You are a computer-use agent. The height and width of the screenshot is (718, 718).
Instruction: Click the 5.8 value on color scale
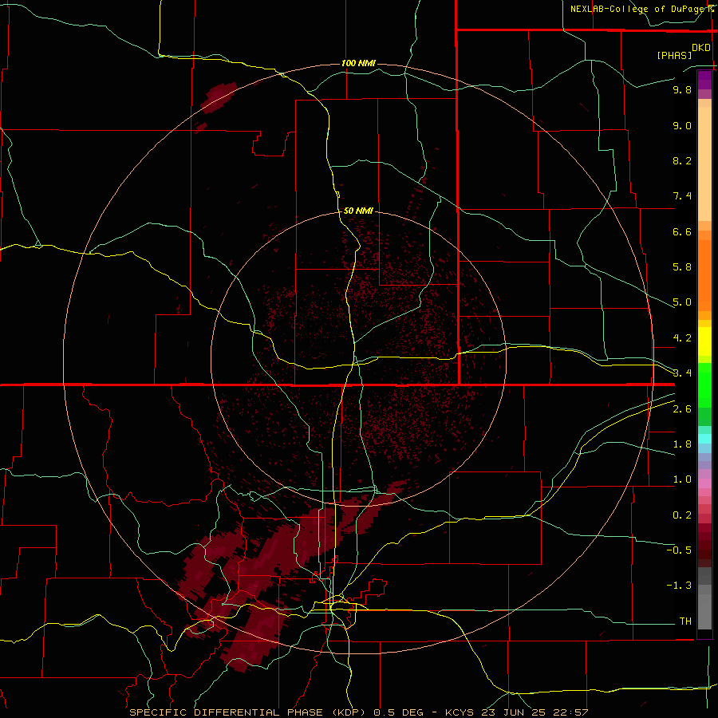(682, 267)
